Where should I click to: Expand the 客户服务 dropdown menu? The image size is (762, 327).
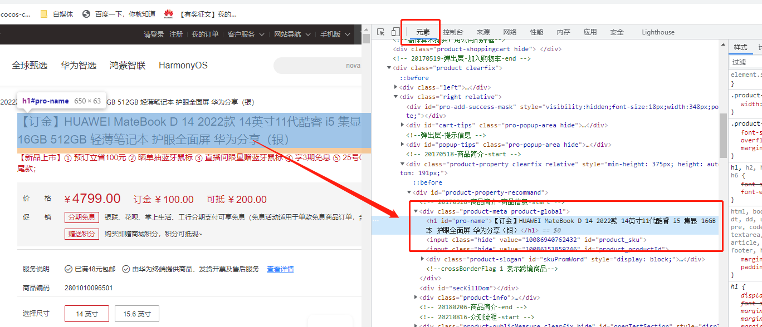point(246,34)
